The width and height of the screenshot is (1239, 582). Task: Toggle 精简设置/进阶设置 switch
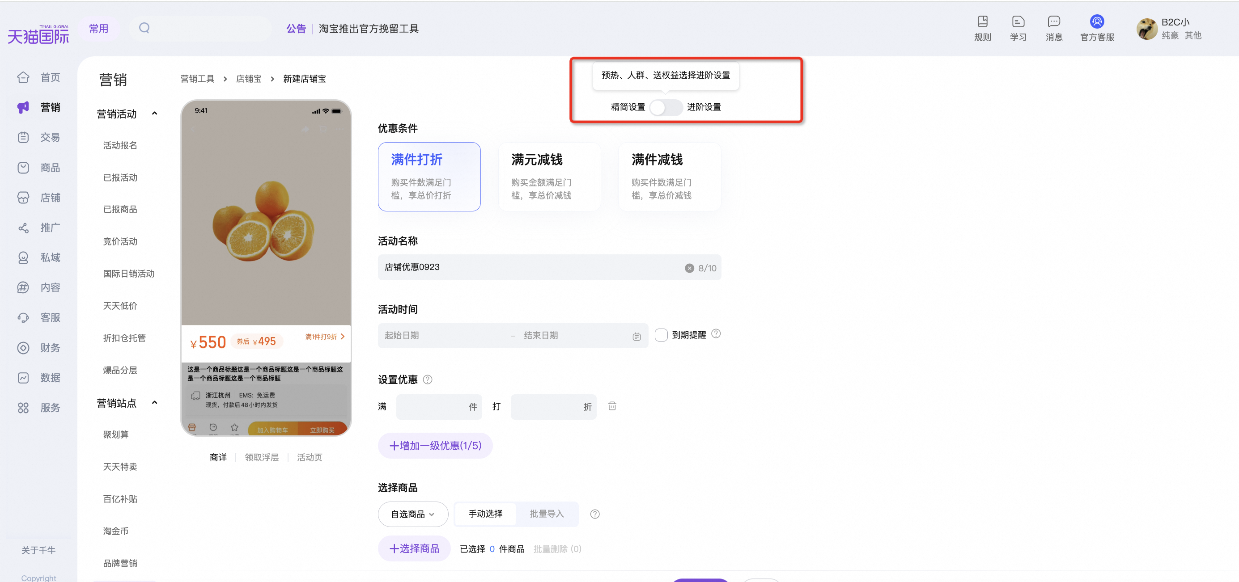tap(666, 107)
